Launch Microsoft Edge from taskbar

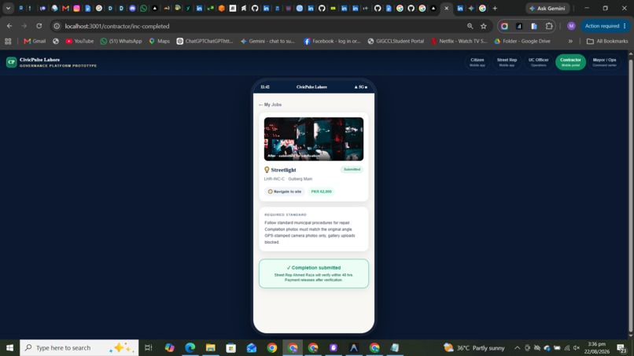[190, 347]
